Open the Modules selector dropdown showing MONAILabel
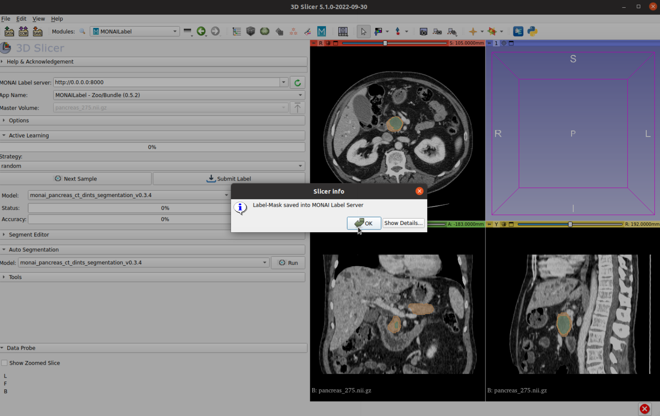The height and width of the screenshot is (416, 660). [135, 31]
